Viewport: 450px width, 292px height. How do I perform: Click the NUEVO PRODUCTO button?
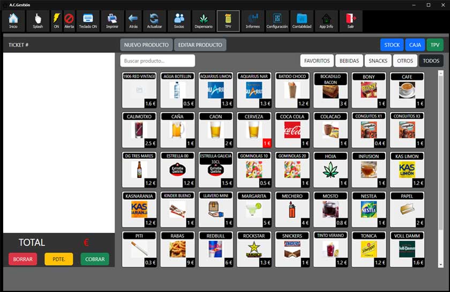tap(146, 45)
